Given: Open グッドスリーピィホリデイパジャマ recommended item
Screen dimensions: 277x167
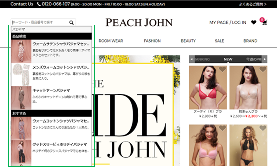Looking at the screenshot, I should click(51, 152).
